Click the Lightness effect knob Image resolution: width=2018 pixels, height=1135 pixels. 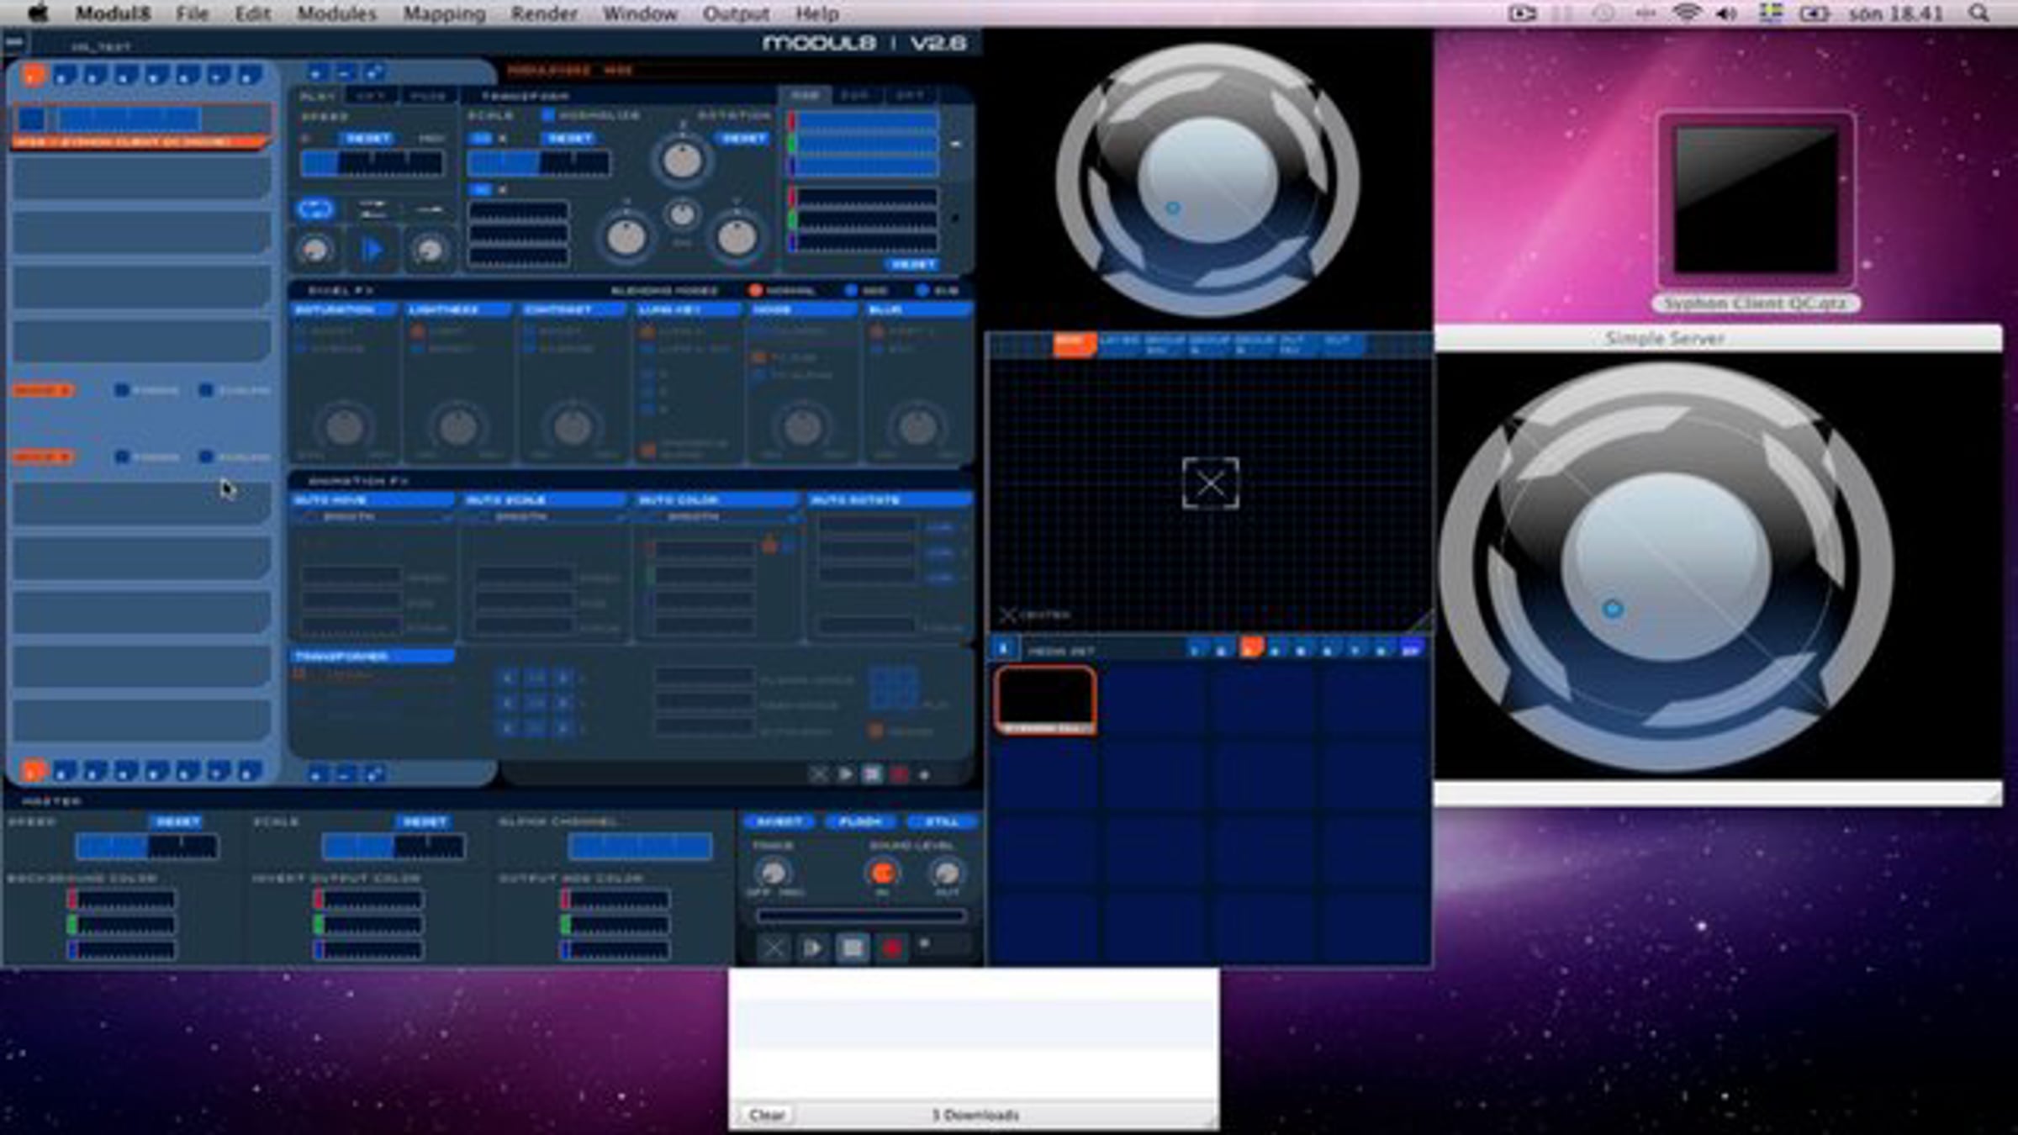[458, 427]
